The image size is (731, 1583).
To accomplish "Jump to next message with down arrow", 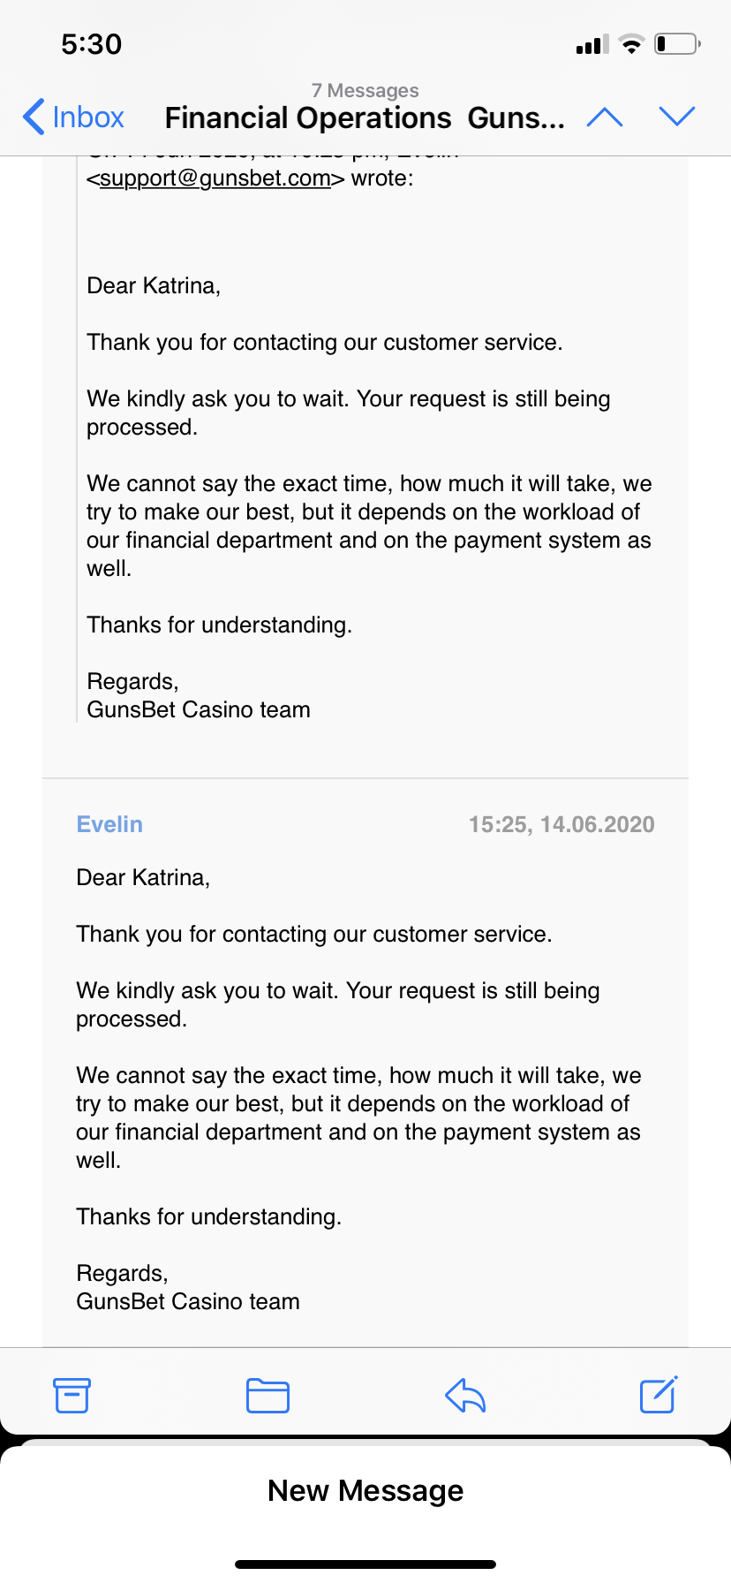I will pyautogui.click(x=677, y=117).
